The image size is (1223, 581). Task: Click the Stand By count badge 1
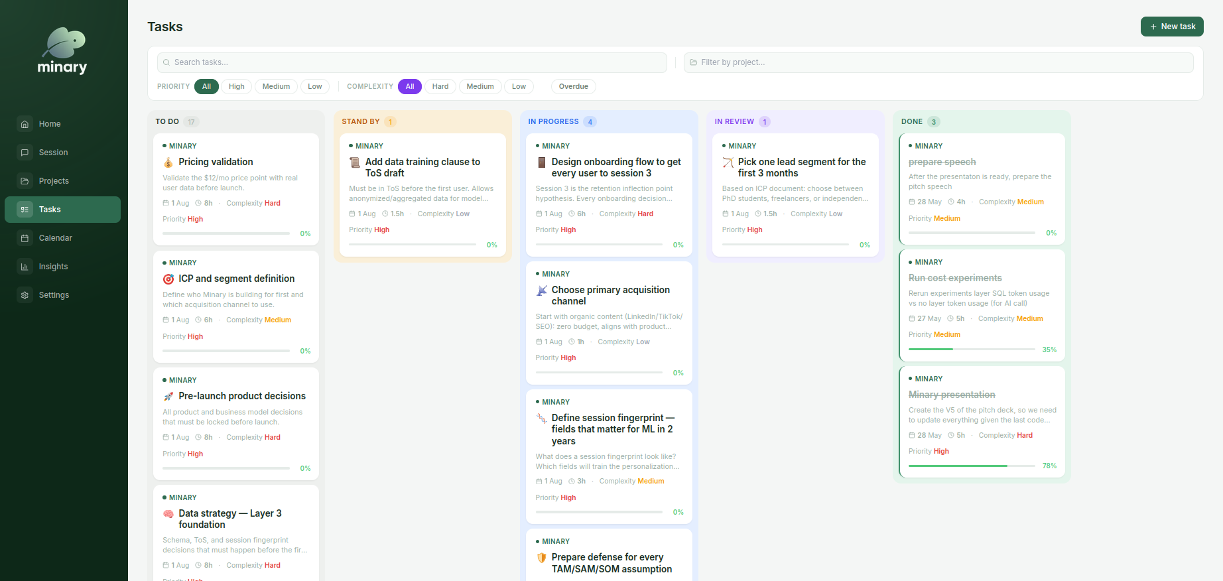tap(391, 122)
